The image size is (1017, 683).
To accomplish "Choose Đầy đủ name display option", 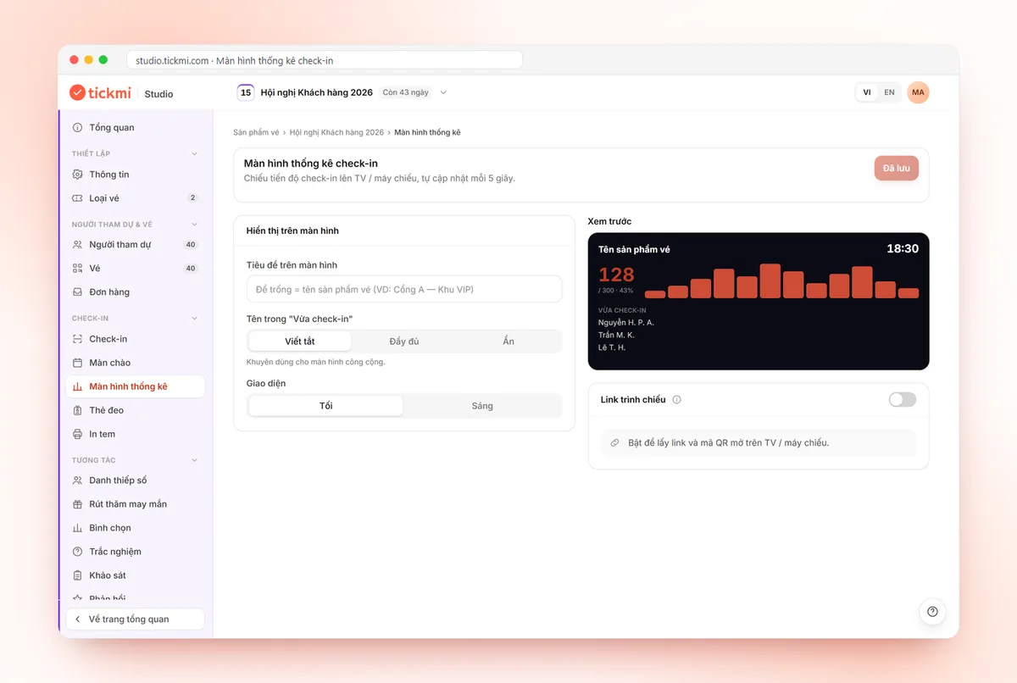I will (x=404, y=341).
